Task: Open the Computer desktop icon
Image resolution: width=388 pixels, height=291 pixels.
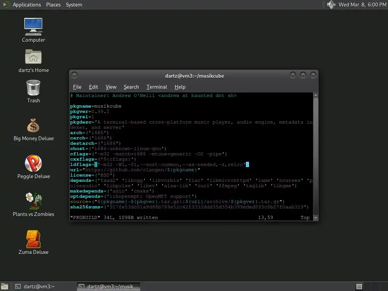Action: tap(33, 30)
